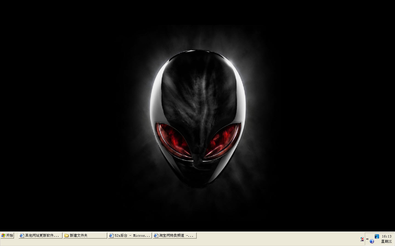Click the language bar input method icon
Screen dimensions: 395x246
point(362,239)
